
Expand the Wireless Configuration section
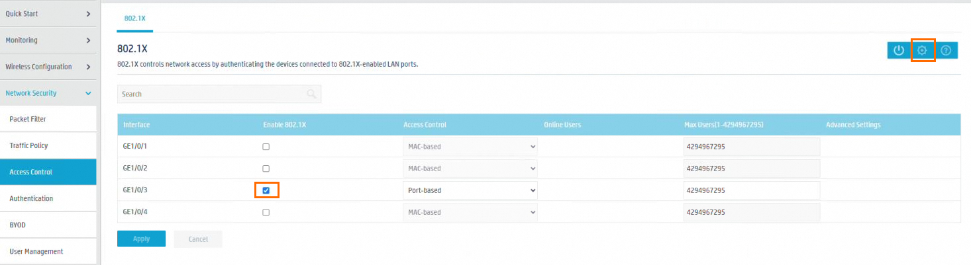48,67
